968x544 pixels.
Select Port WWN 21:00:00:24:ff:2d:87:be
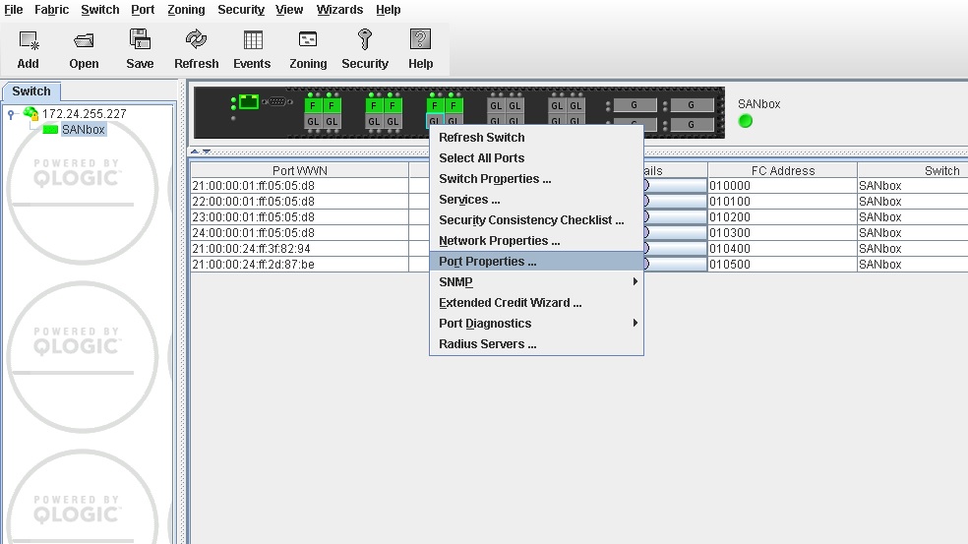[299, 265]
